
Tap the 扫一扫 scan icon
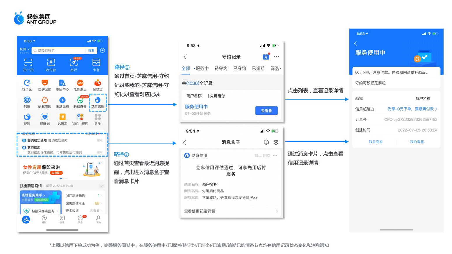pos(28,65)
